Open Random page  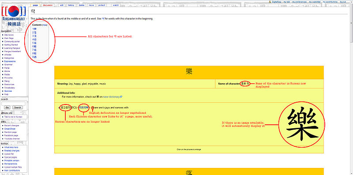tap(11, 132)
